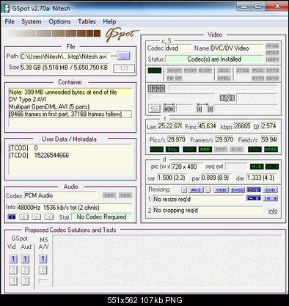The image size is (289, 306).
Task: Click the blue 16:9 resizing button
Action: (x=270, y=198)
